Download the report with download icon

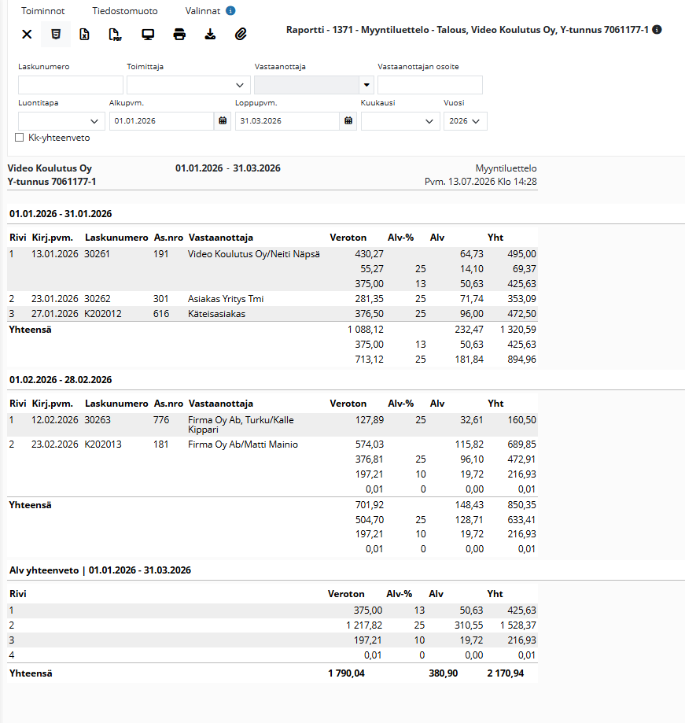pos(210,34)
